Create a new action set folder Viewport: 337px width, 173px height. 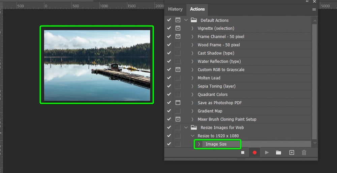279,152
